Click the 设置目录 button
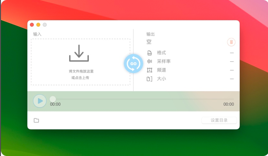Screen dimensions: 268x156 (219, 120)
